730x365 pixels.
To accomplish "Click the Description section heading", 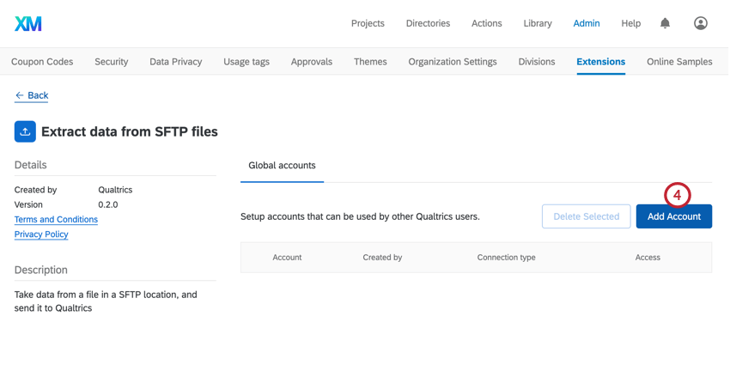I will coord(41,270).
